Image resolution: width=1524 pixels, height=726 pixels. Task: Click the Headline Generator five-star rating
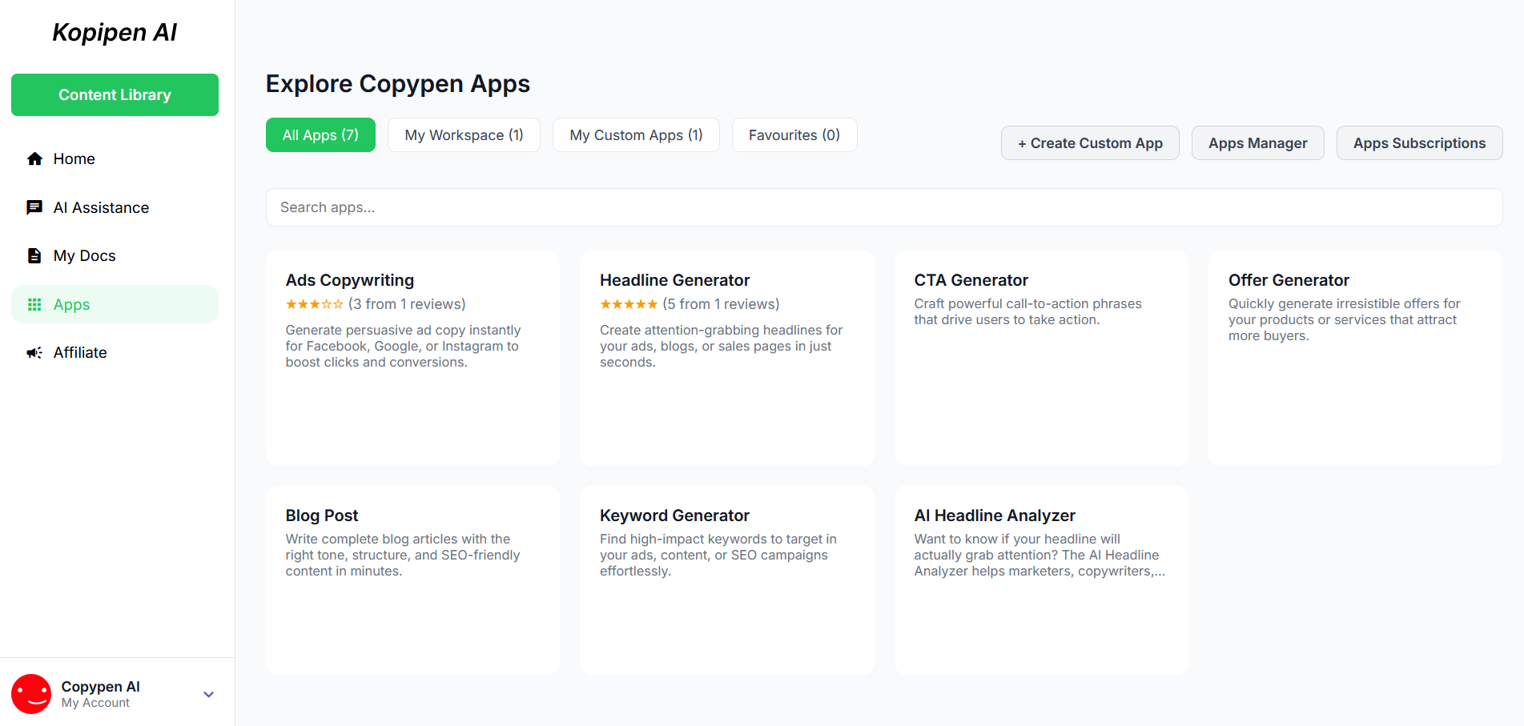[629, 304]
